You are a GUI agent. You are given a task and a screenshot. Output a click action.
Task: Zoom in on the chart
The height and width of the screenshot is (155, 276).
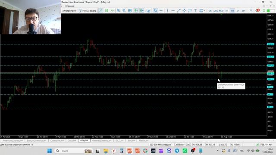[119, 11]
